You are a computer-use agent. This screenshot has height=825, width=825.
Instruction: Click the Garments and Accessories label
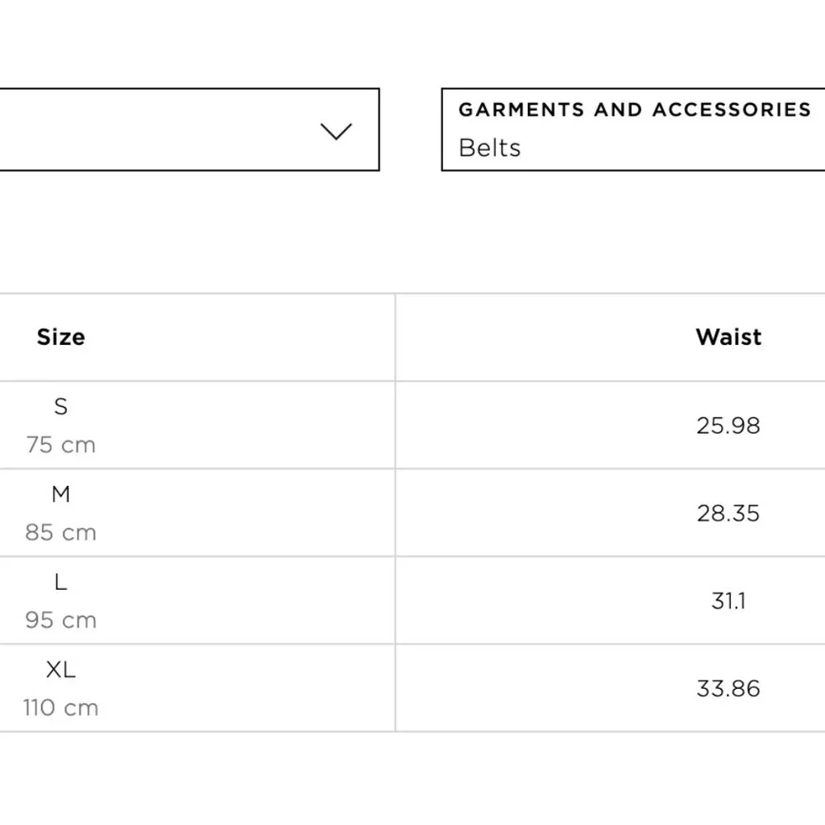634,110
